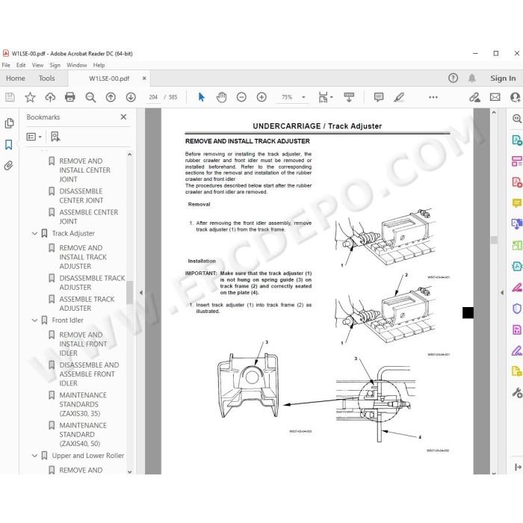The height and width of the screenshot is (523, 523).
Task: Collapse the right tools pane arrow
Action: click(502, 293)
